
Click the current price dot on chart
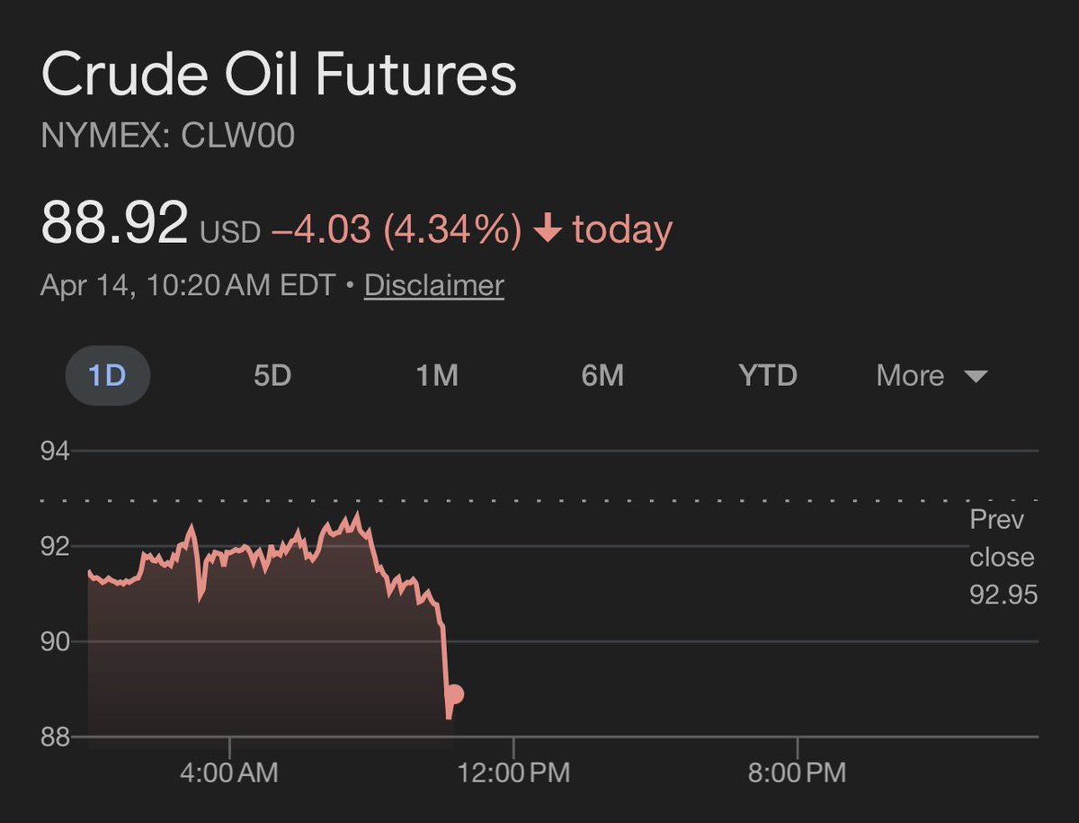454,694
